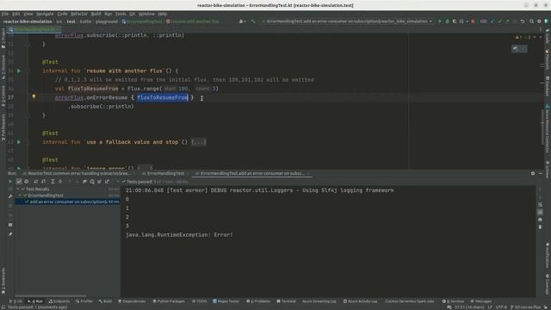Click 'java.lang.RuntimeException: Error!' console line
The image size is (551, 310).
pos(179,234)
